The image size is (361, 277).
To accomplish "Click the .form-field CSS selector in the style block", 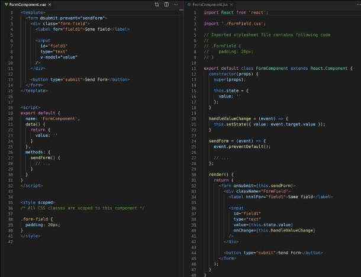I will (33, 220).
